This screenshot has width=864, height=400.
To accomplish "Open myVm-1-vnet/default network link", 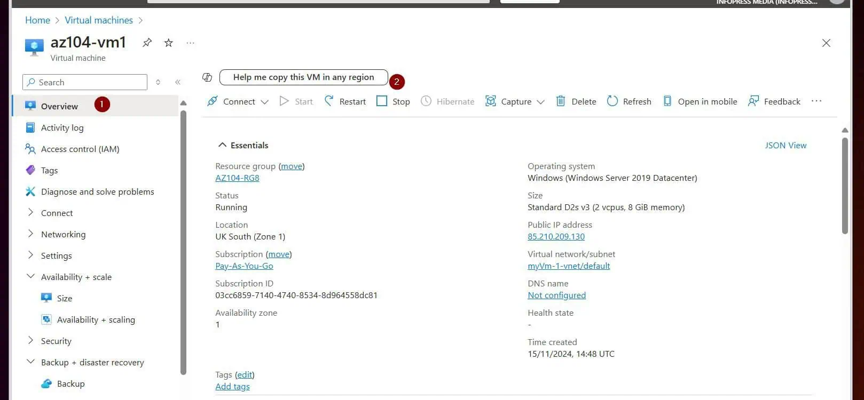I will pos(569,266).
